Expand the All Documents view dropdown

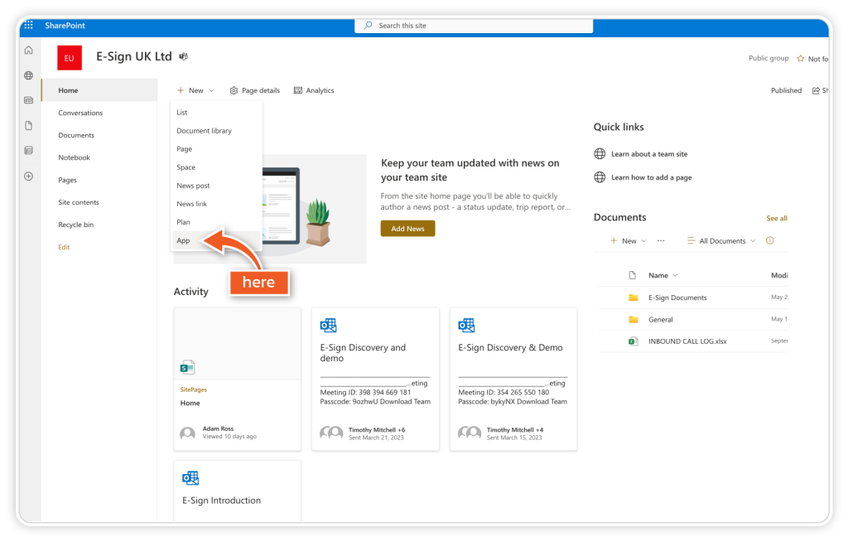pyautogui.click(x=721, y=241)
